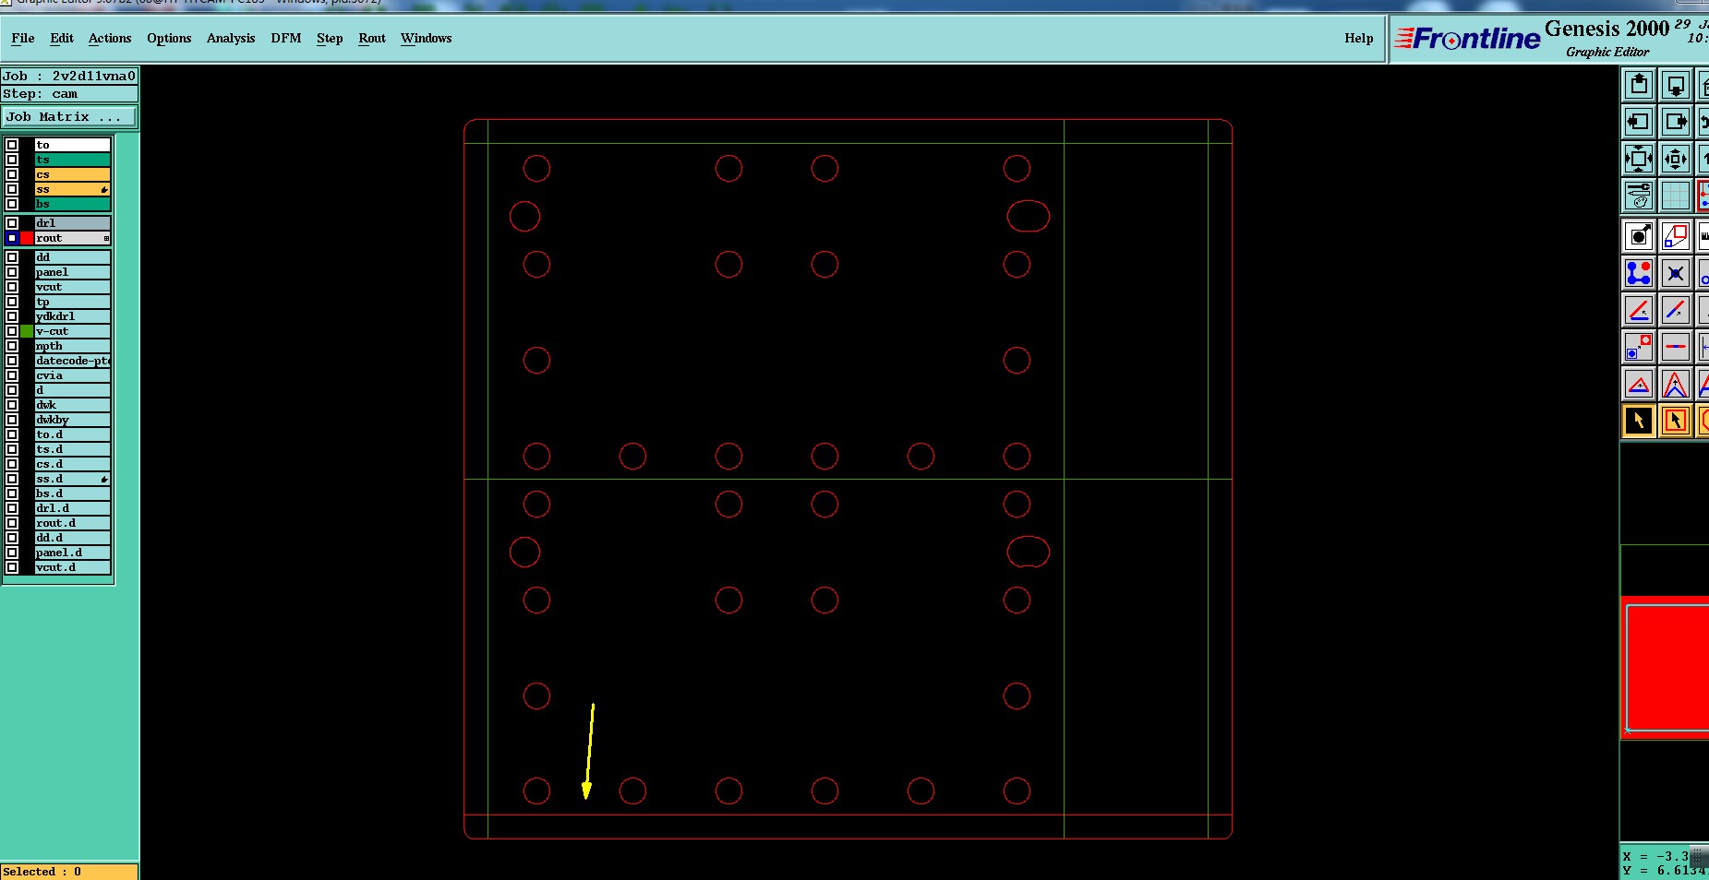Image resolution: width=1709 pixels, height=880 pixels.
Task: Toggle the 'panel' layer checkbox
Action: (12, 272)
